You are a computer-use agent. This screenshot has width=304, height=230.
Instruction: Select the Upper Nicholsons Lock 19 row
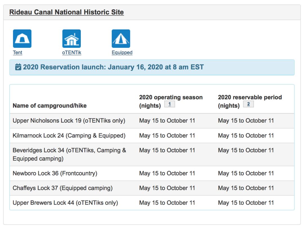point(69,121)
